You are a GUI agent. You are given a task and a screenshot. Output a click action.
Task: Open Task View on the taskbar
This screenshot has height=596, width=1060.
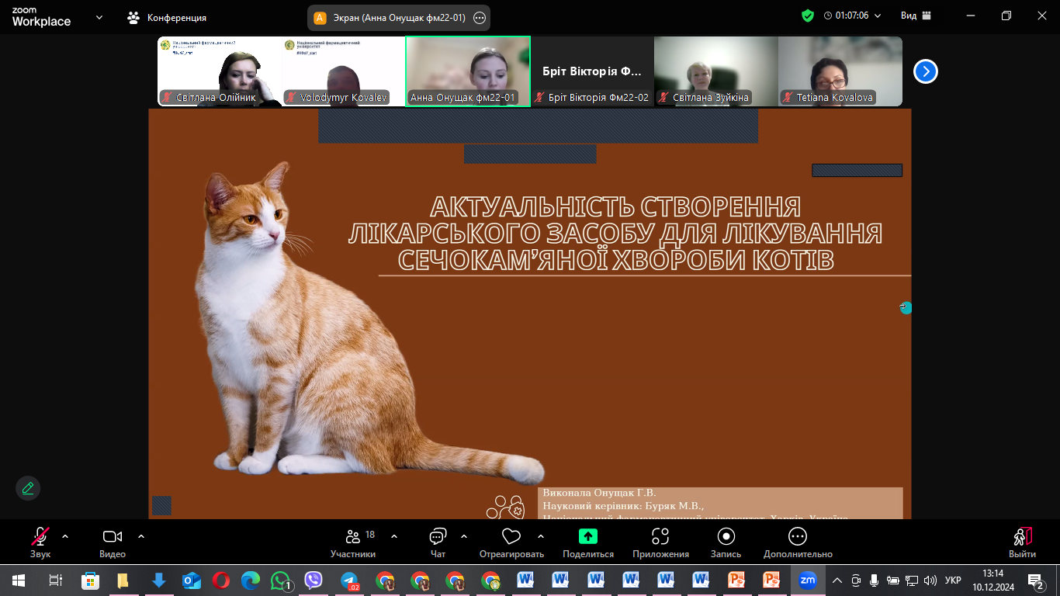click(55, 580)
